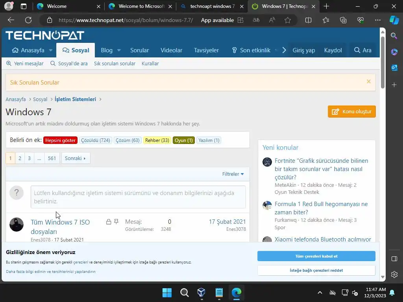Image resolution: width=403 pixels, height=302 pixels.
Task: Click Kaydol to register
Action: [x=333, y=50]
